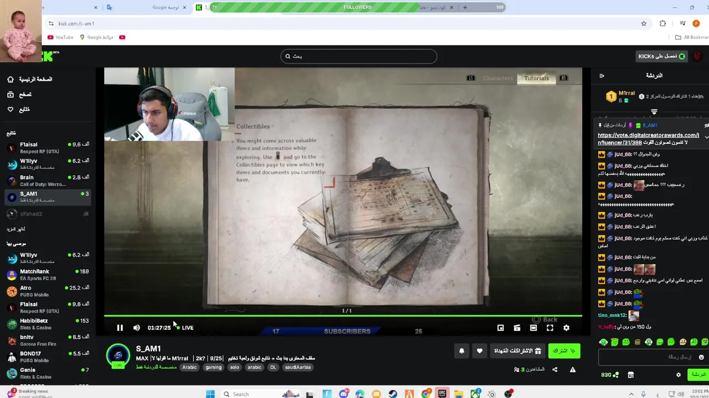
Task: Open F1aisal Respect RP channel in followed list
Action: [x=47, y=147]
